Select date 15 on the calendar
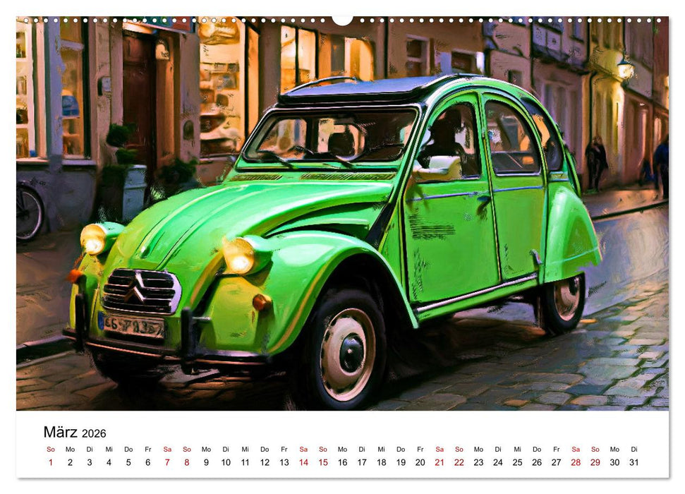685x494 pixels. [x=325, y=461]
